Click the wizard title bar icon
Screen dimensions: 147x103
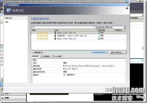[x=5, y=5]
